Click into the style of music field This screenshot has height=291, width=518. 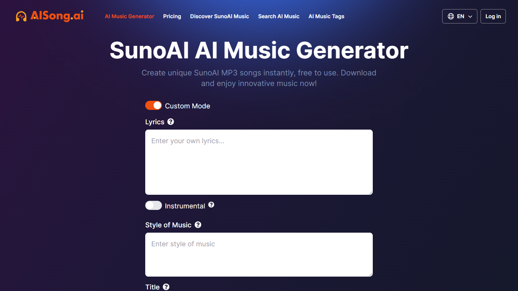pos(259,255)
